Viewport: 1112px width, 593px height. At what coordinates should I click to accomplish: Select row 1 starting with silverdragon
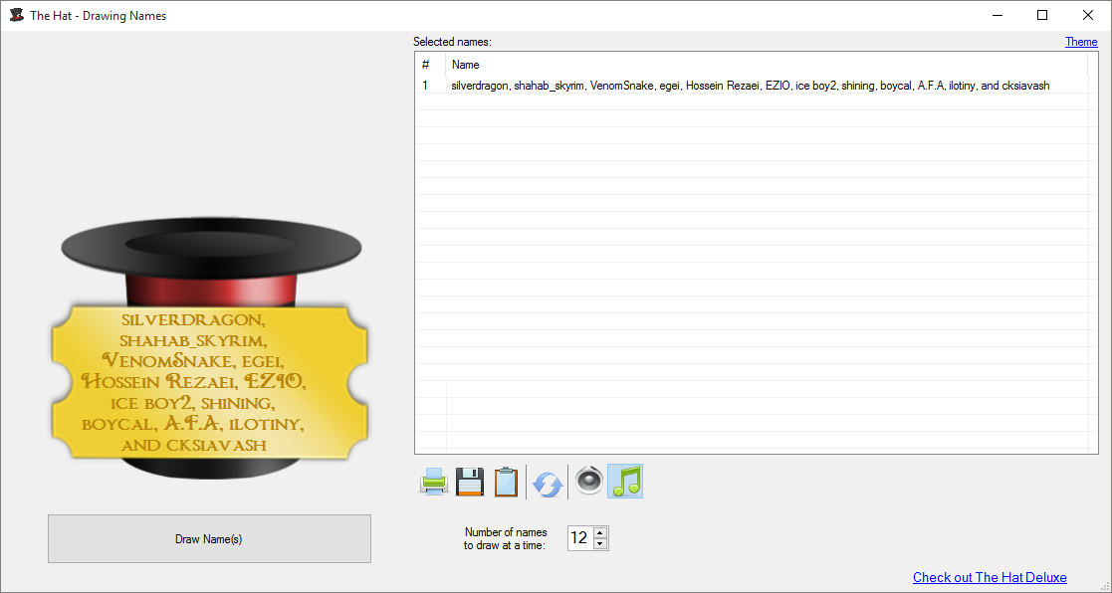[x=750, y=86]
